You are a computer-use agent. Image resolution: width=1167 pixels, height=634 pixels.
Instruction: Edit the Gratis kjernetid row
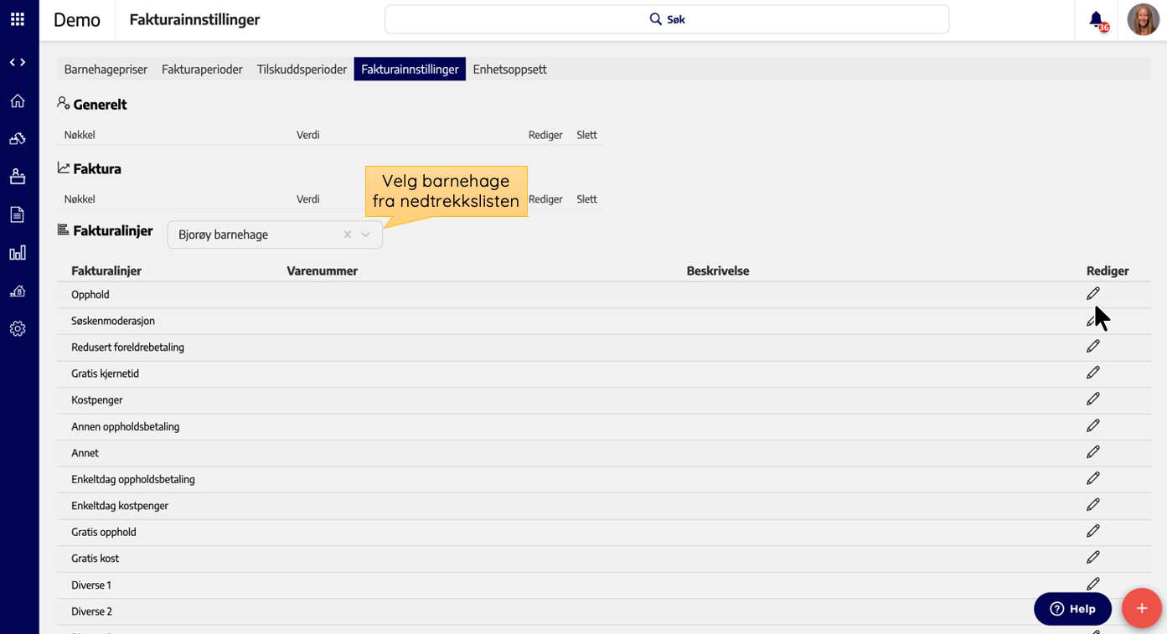[x=1092, y=373]
